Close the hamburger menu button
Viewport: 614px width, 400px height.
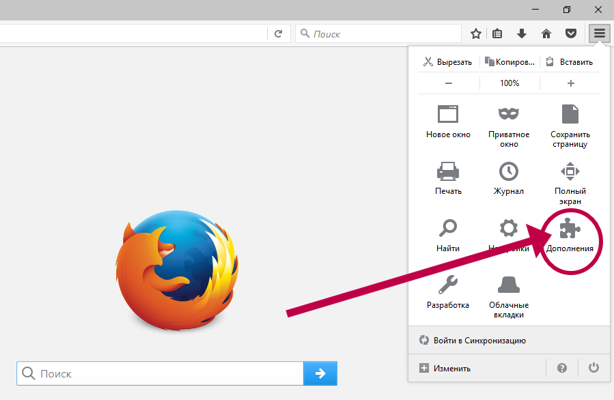point(599,33)
